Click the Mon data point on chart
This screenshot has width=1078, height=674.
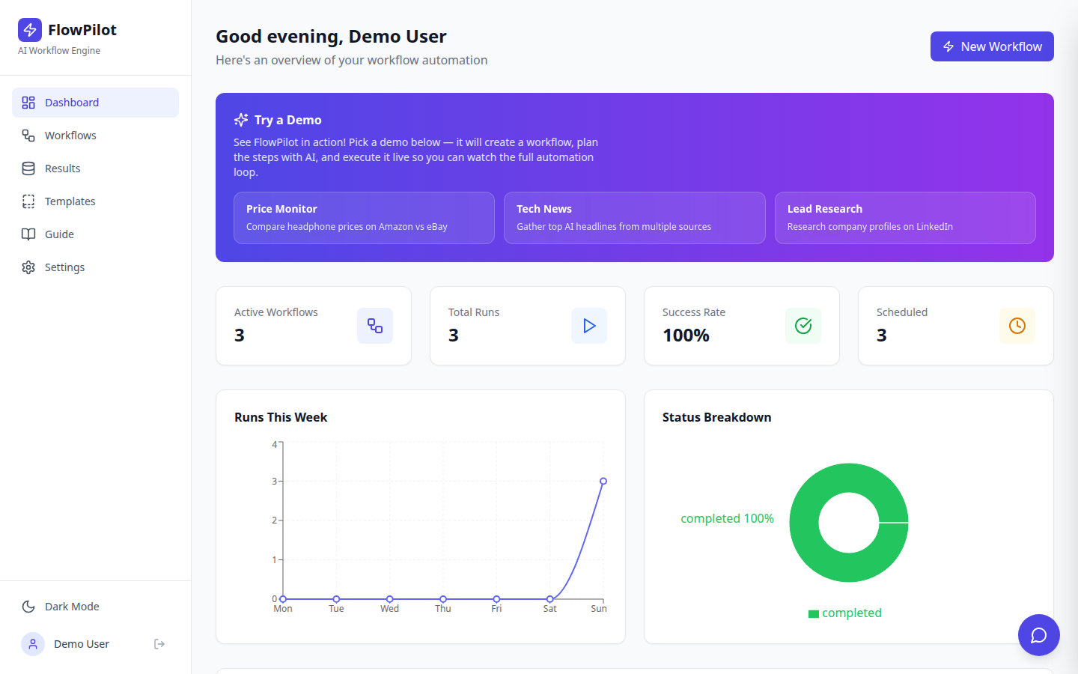(283, 599)
